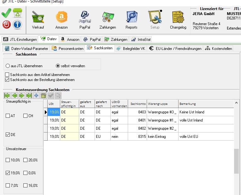Open the PayPal module icon
The width and height of the screenshot is (241, 195).
(x=85, y=20)
